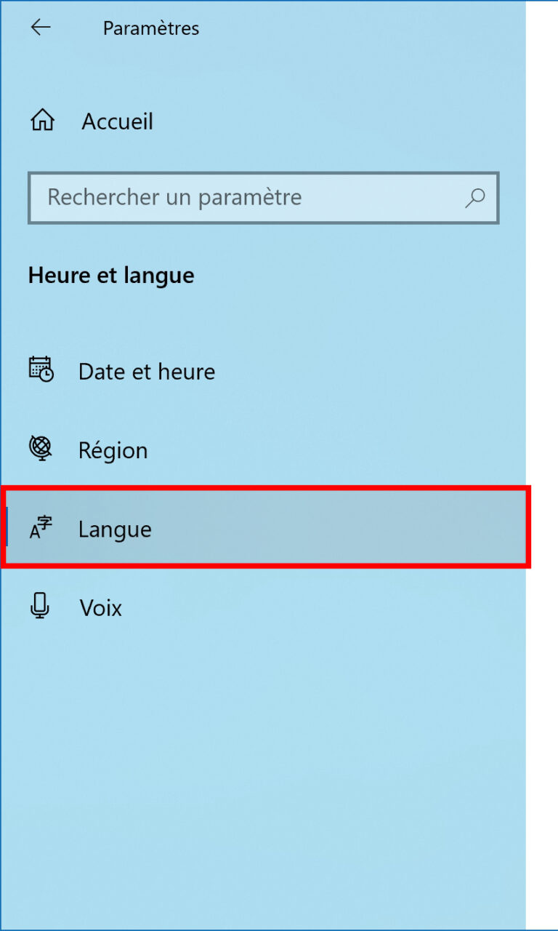Click the calendar clock icon
The width and height of the screenshot is (558, 931).
point(41,369)
